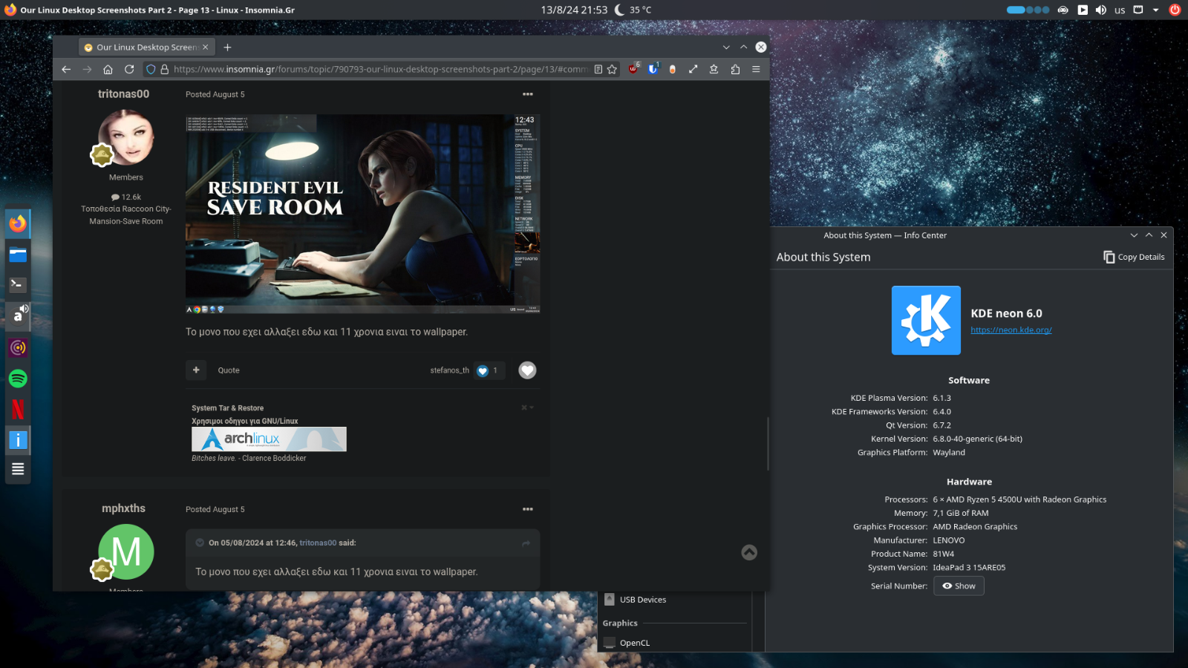Open the Info Center dock icon

18,439
